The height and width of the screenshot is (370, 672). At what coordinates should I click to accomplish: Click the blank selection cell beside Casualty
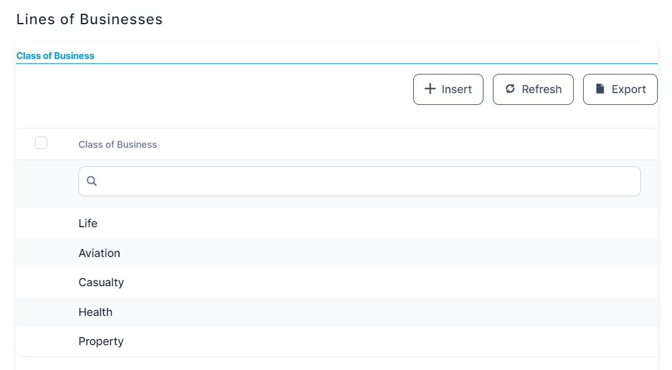tap(41, 282)
